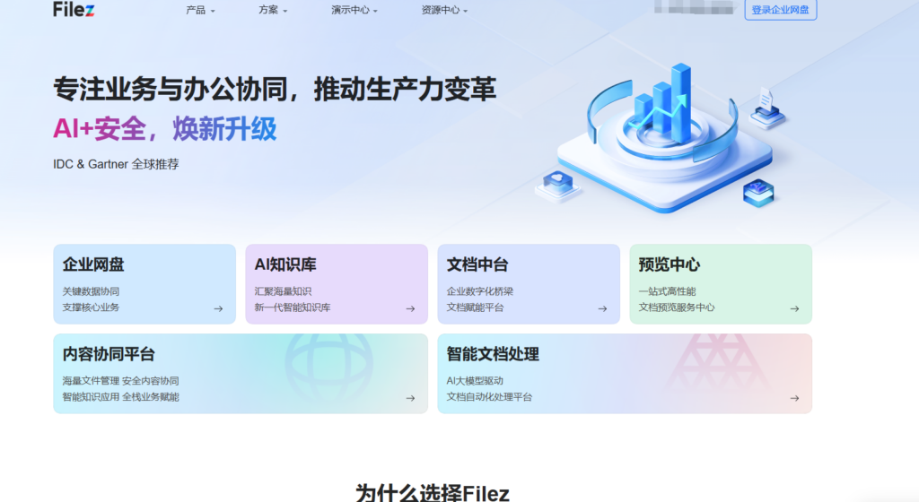The width and height of the screenshot is (919, 502).
Task: Click the 文档预览服务中心 text
Action: point(677,307)
